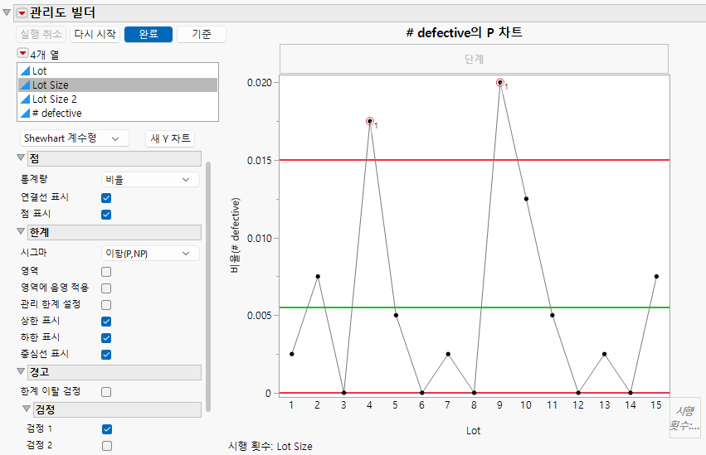Click the 실행 취소 button
This screenshot has width=706, height=455.
click(41, 34)
